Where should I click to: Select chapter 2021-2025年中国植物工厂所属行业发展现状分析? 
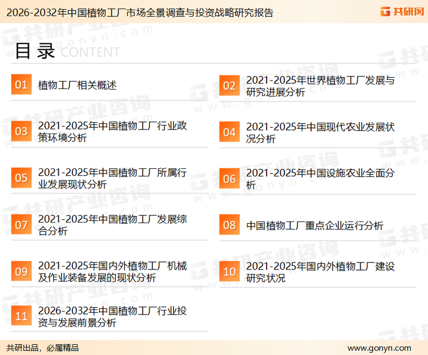click(x=112, y=178)
